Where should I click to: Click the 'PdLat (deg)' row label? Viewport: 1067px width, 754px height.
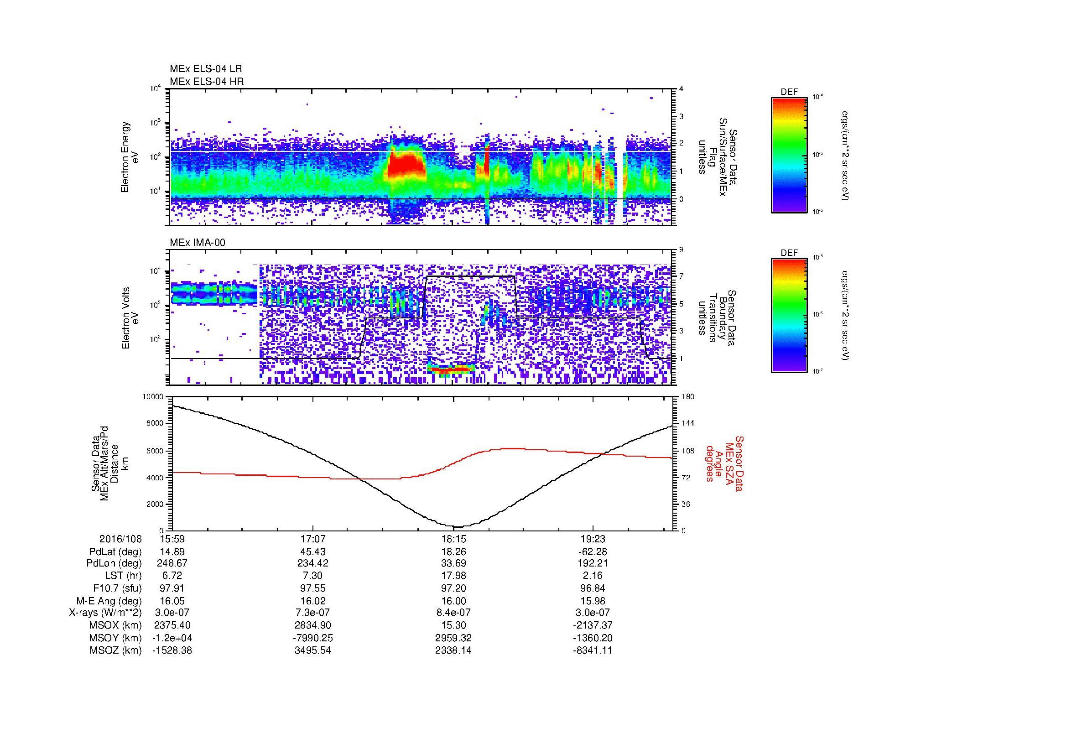tap(115, 552)
